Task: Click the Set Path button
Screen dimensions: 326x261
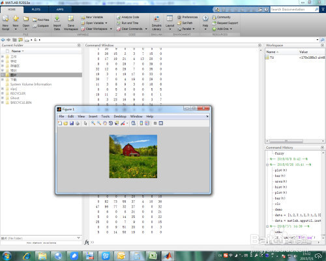Action: point(185,23)
